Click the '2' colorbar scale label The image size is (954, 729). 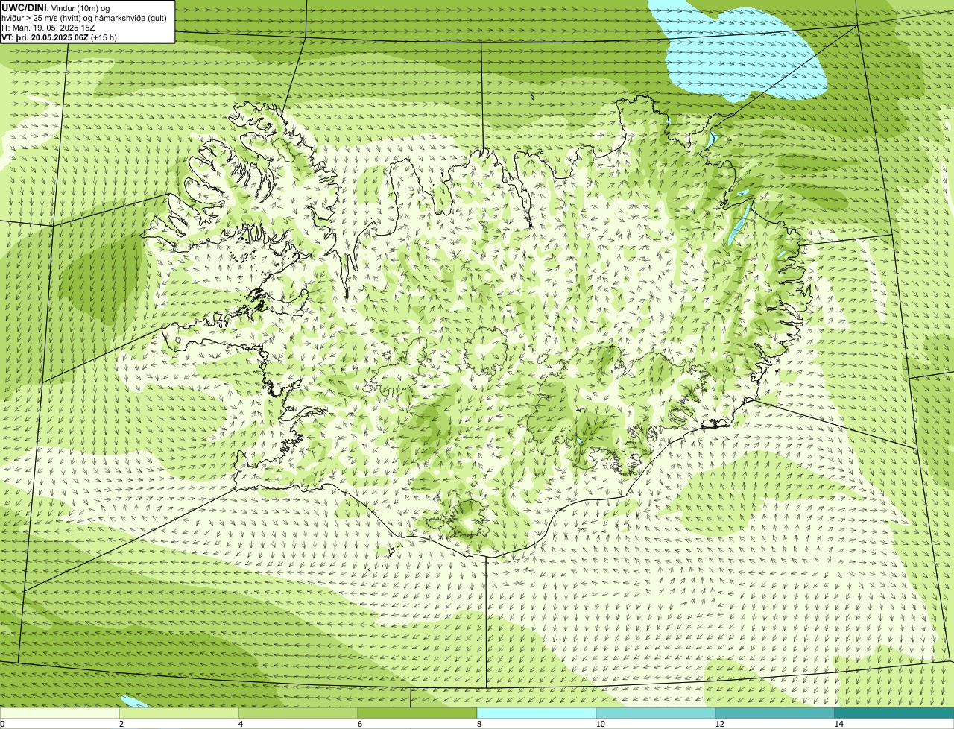tap(121, 724)
